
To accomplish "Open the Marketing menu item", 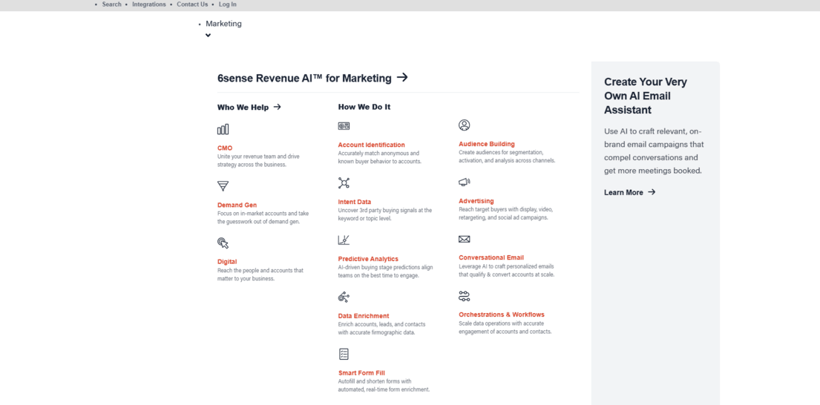I will point(223,24).
